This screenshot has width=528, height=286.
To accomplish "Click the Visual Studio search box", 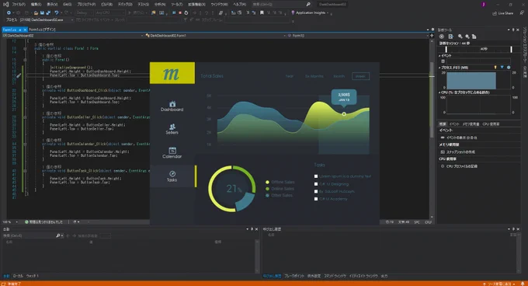I will click(282, 5).
